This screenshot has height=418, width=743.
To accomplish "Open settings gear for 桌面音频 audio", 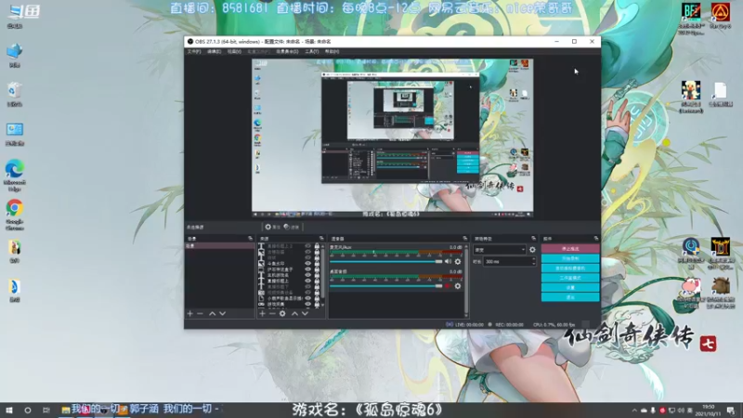I will pos(458,286).
